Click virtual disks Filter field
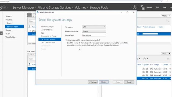Image resolution: width=172 pixels, height=97 pixels. pyautogui.click(x=32, y=59)
